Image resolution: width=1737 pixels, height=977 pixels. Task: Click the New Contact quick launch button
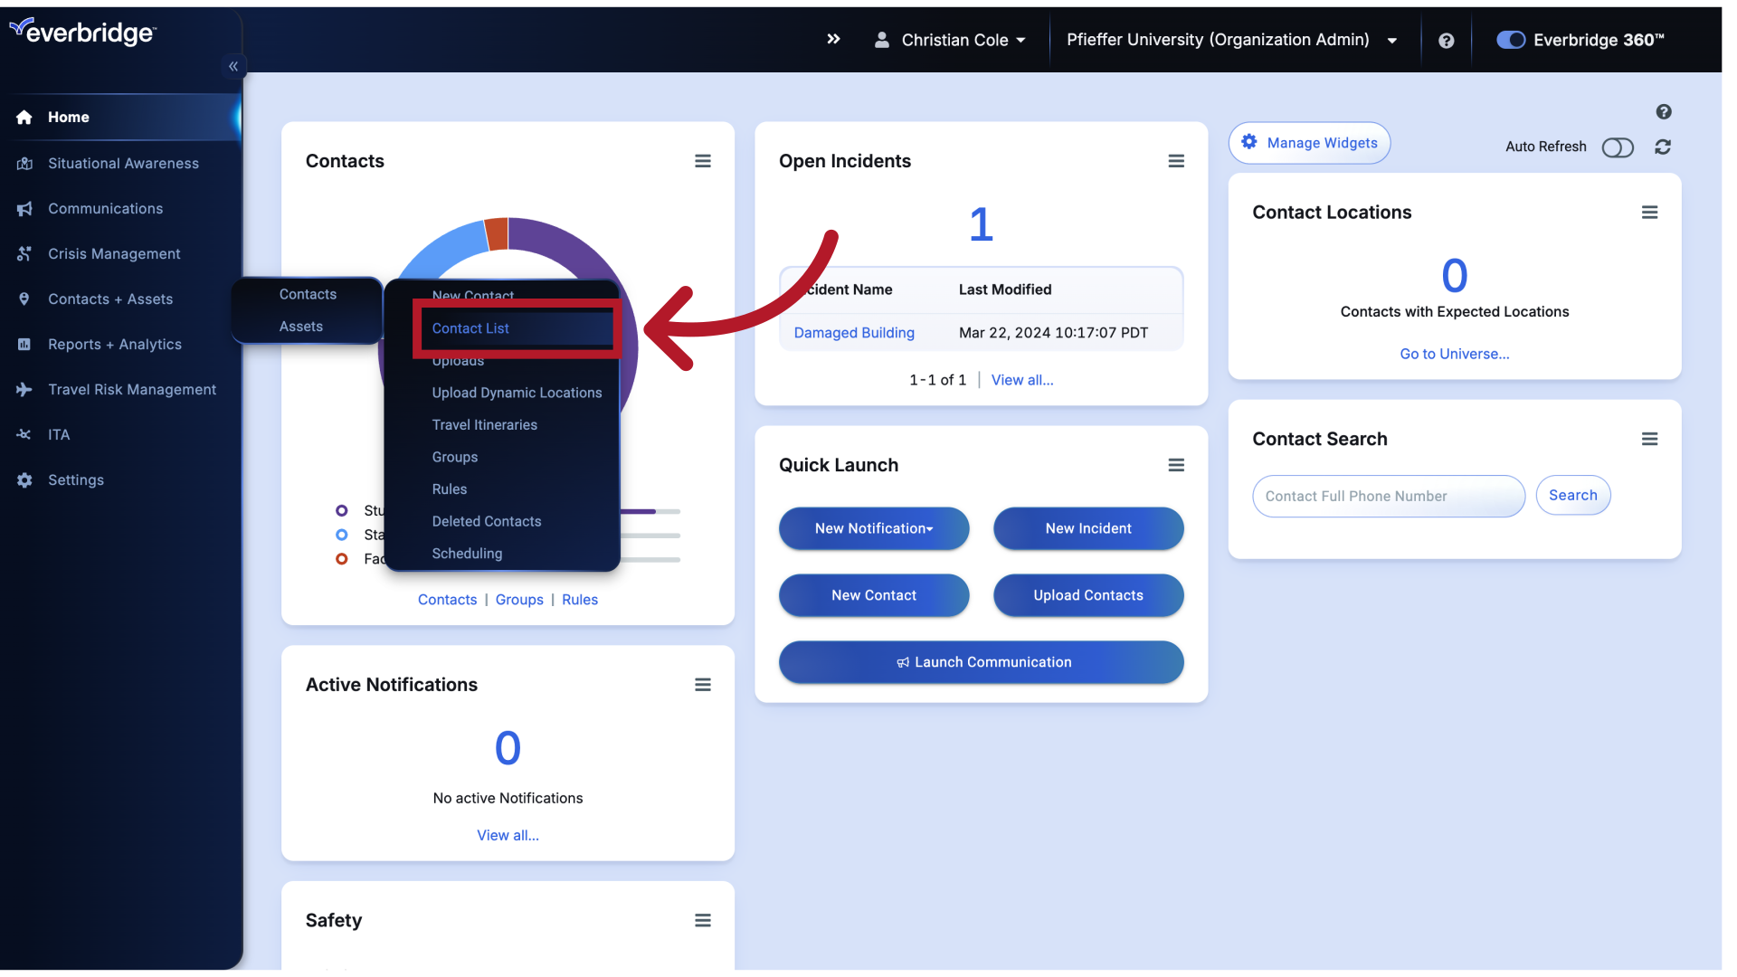[x=874, y=595]
